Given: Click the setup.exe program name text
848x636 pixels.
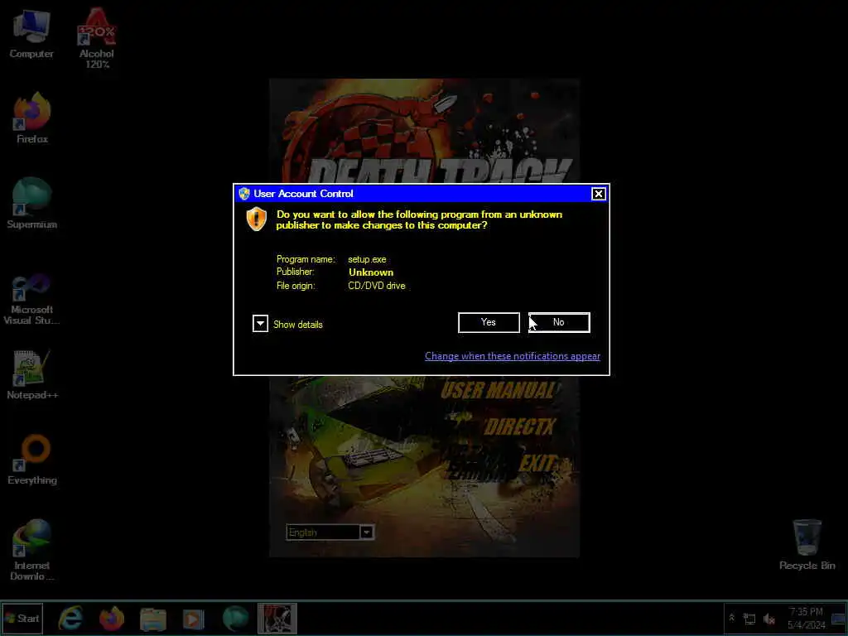Looking at the screenshot, I should pos(367,259).
